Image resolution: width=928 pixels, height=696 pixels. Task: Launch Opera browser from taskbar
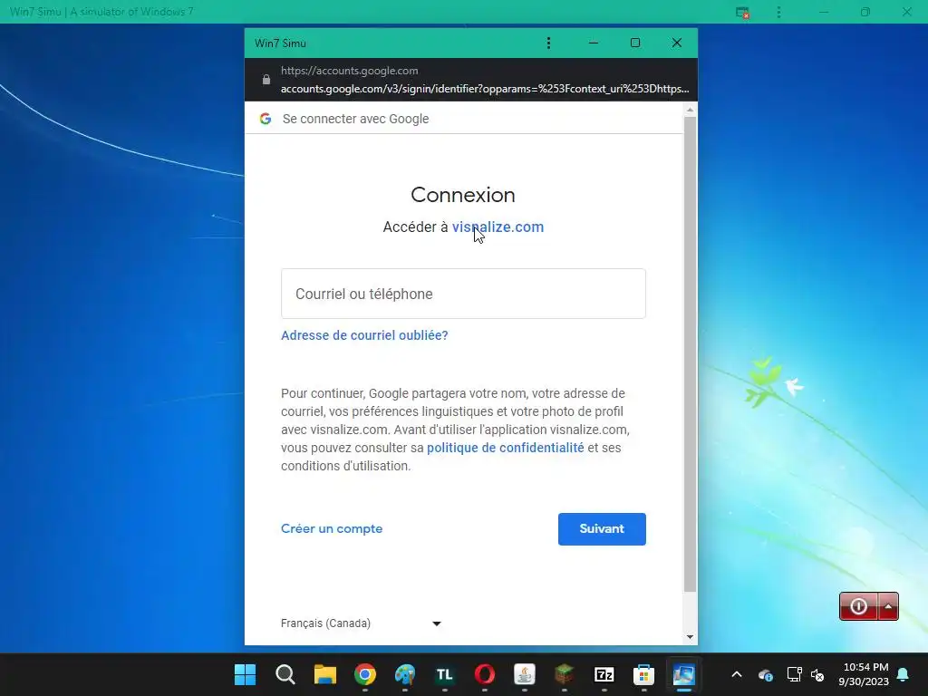(x=485, y=674)
